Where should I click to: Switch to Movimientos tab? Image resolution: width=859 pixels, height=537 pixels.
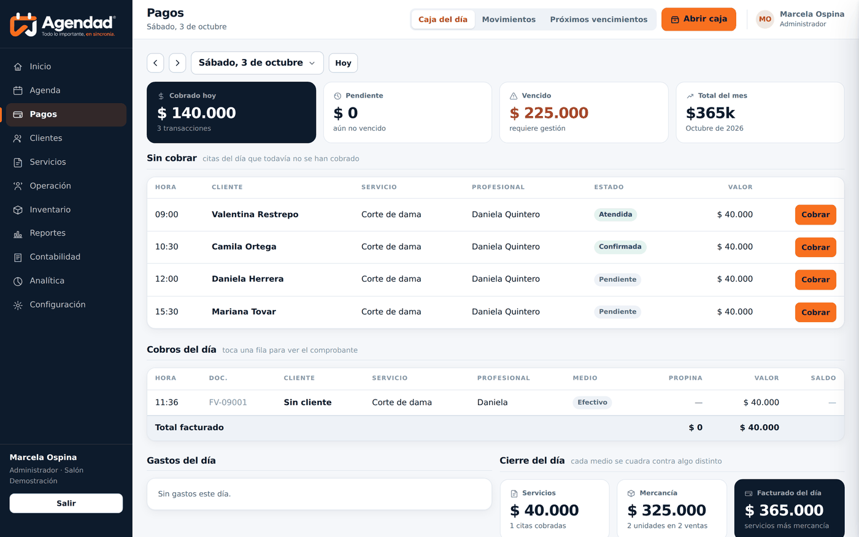(x=509, y=19)
